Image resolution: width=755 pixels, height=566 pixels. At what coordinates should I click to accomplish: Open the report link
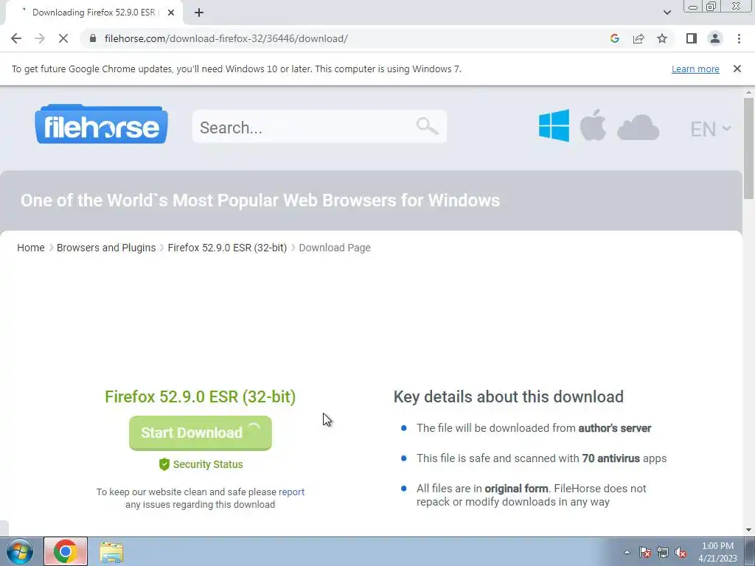291,492
